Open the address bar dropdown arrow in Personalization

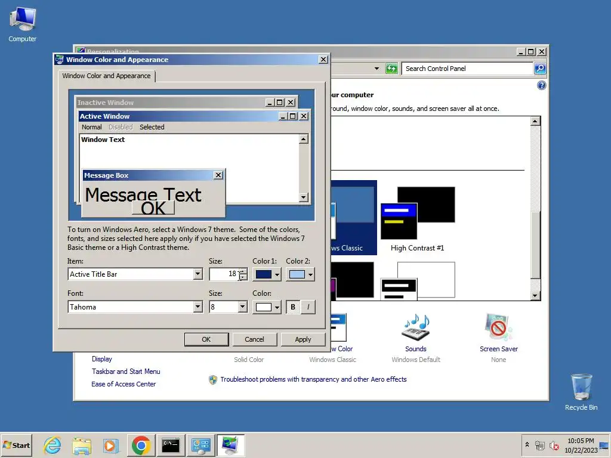377,69
